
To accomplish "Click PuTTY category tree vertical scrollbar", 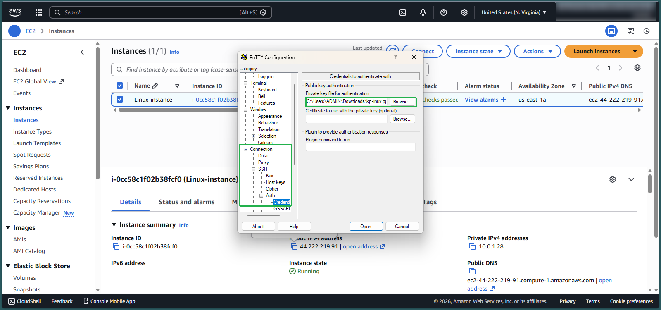I will [294, 124].
